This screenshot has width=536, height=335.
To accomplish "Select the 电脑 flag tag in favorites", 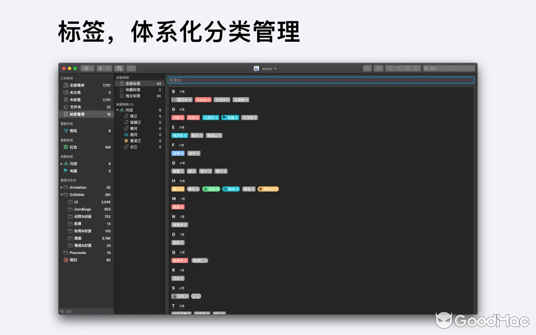I will pyautogui.click(x=74, y=171).
